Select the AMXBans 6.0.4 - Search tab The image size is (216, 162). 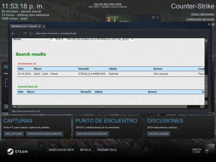point(24,26)
